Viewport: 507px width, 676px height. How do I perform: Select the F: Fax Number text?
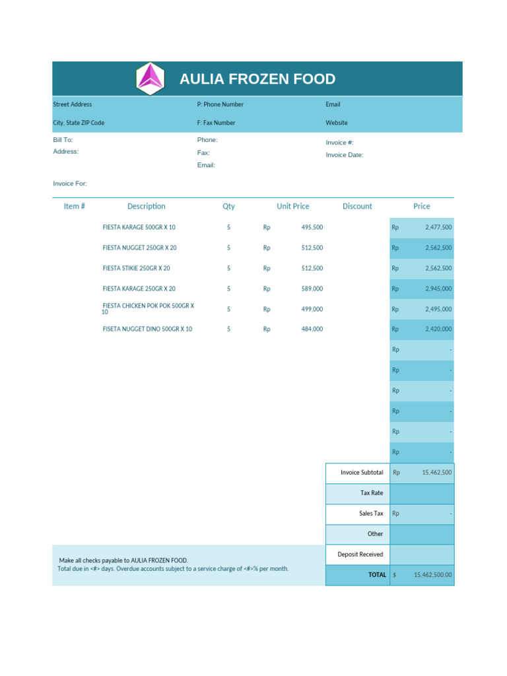coord(216,123)
